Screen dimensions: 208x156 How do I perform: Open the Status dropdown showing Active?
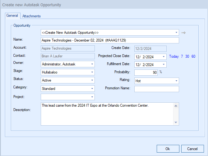click(x=92, y=80)
